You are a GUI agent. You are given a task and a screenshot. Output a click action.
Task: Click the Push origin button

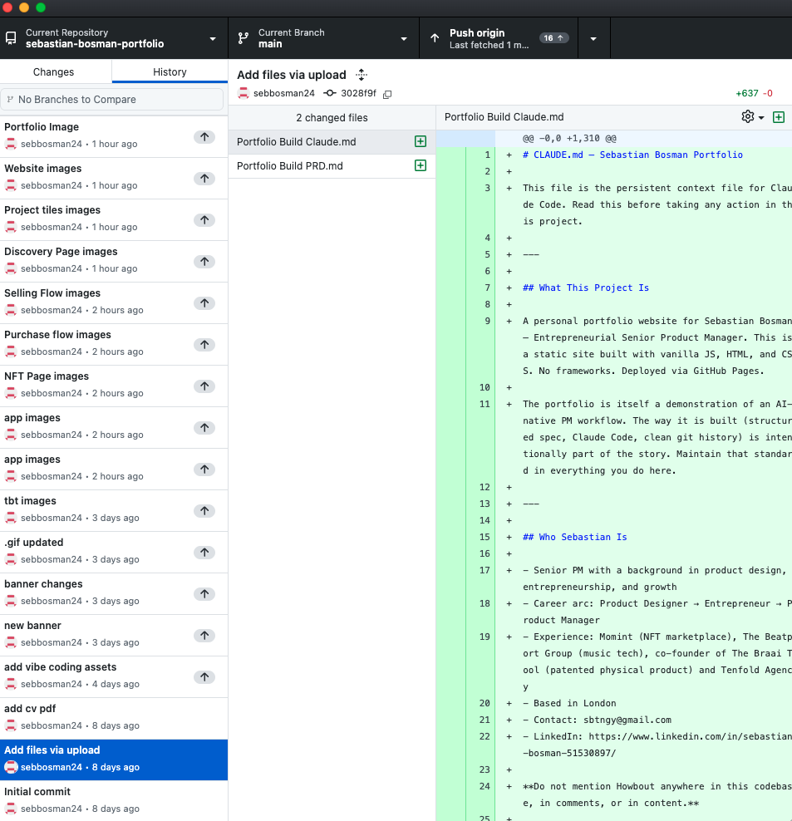pos(499,37)
